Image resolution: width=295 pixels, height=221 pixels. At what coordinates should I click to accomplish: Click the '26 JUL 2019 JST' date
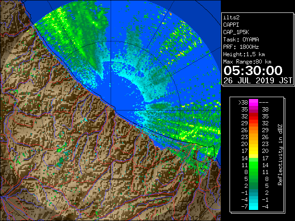(x=258, y=81)
